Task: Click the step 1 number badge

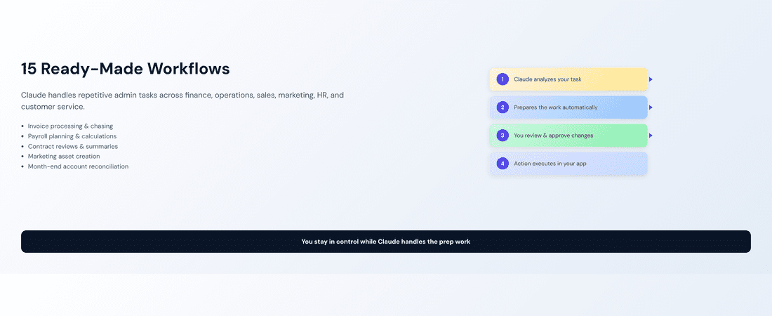Action: (503, 79)
